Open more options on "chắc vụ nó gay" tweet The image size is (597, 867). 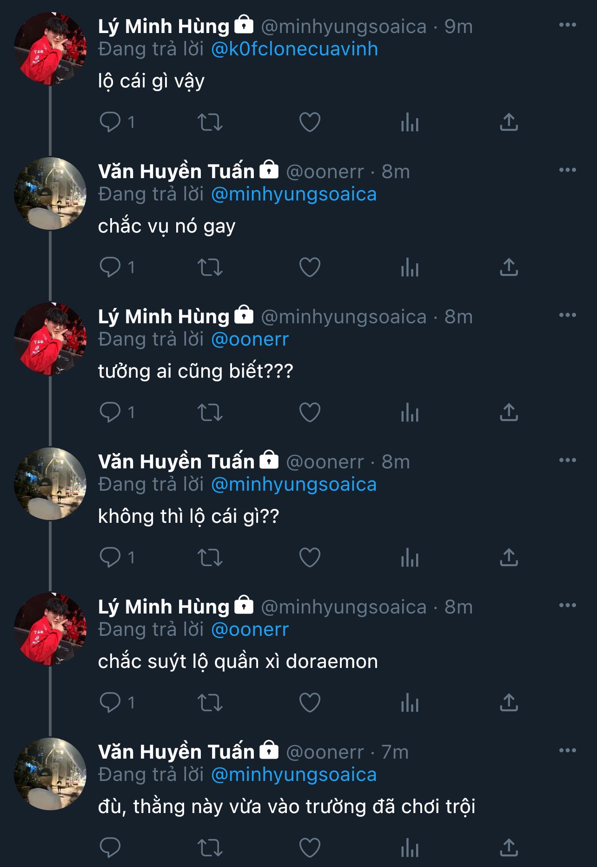567,170
